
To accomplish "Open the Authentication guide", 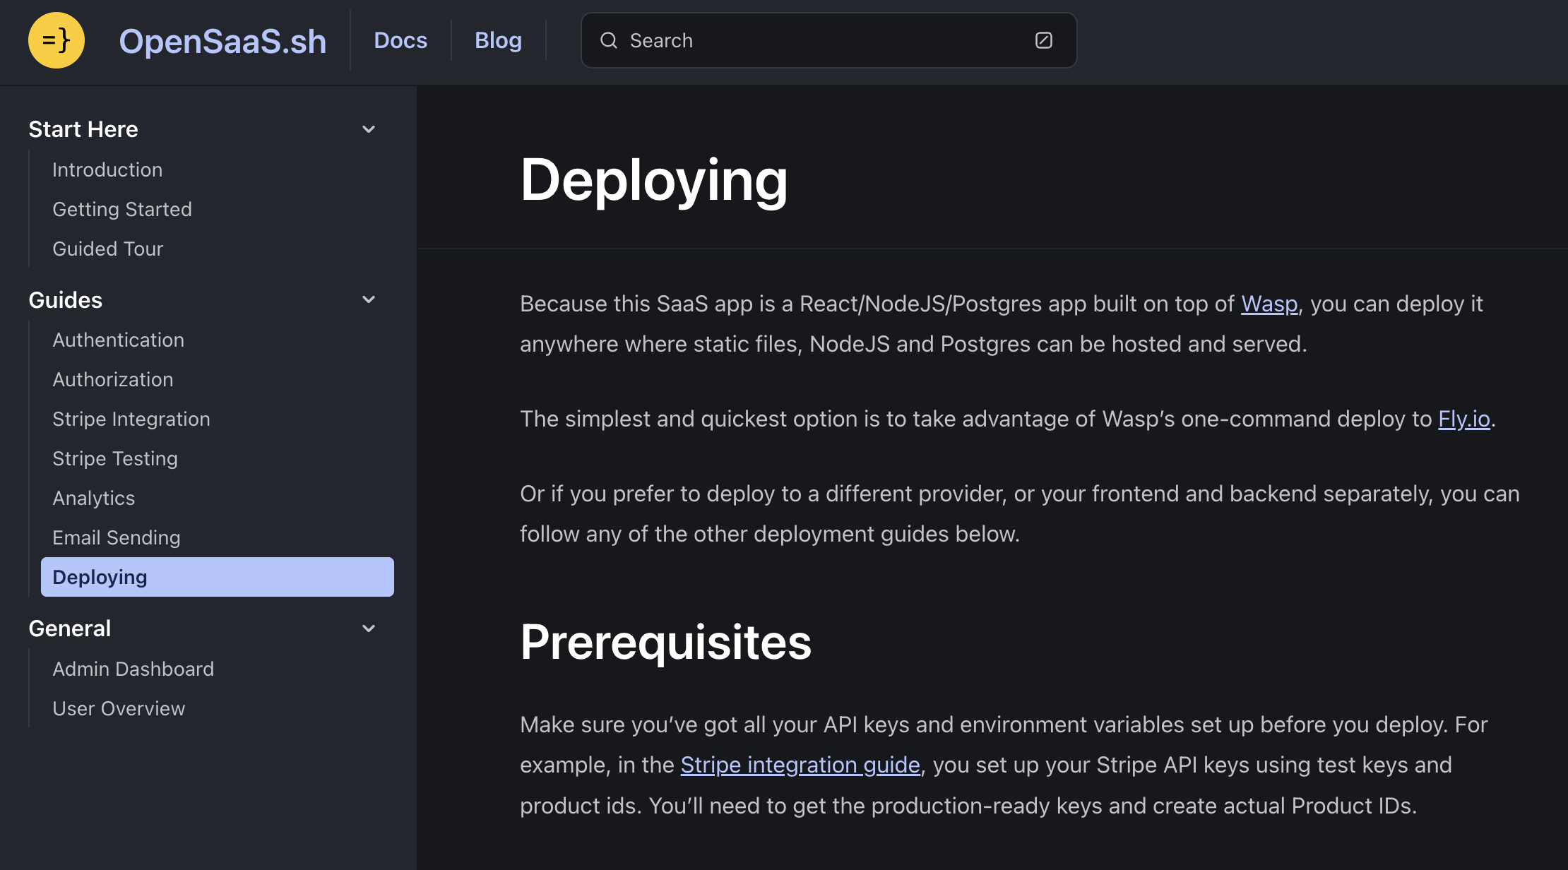I will click(x=119, y=340).
